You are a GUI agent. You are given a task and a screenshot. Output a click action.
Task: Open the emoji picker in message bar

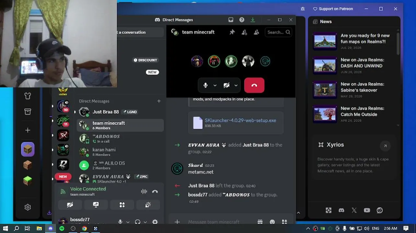click(x=272, y=222)
